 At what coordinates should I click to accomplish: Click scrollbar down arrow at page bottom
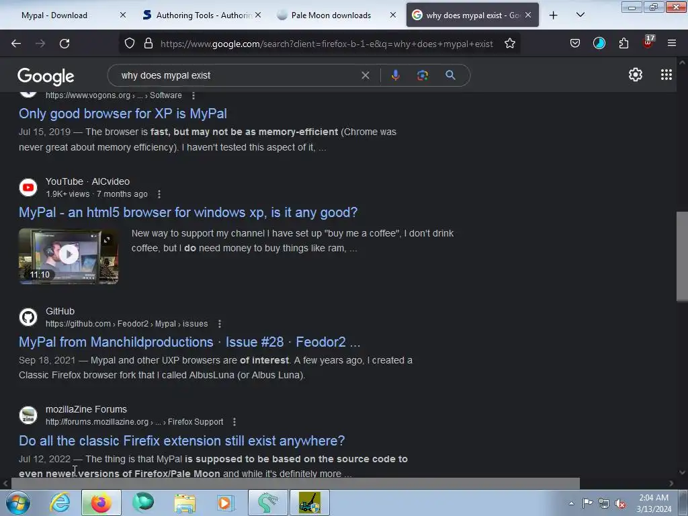[682, 472]
